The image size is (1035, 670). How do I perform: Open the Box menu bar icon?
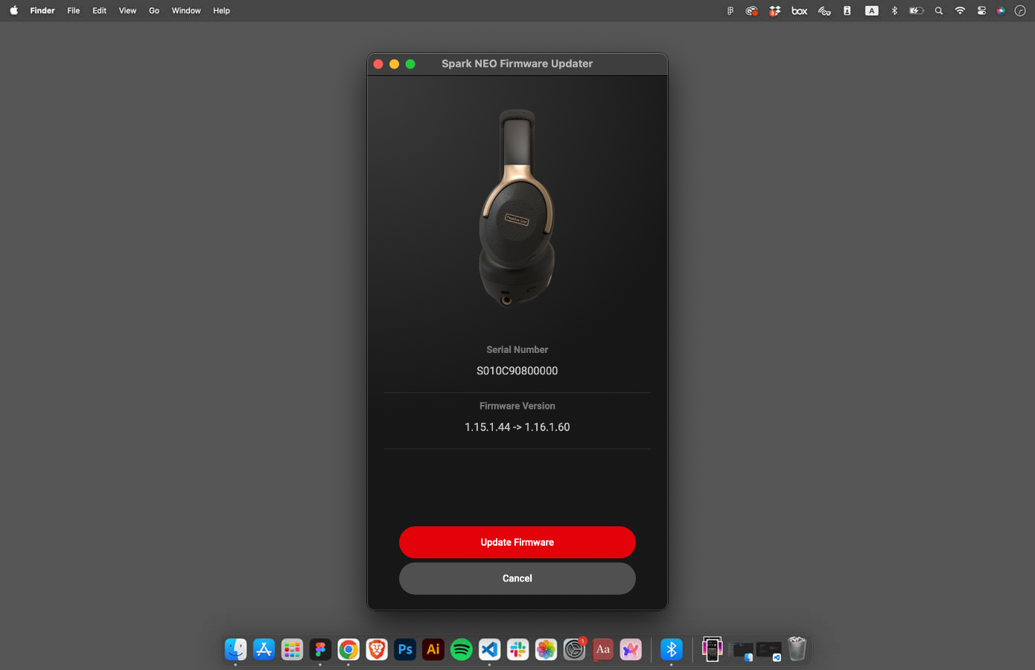(800, 10)
